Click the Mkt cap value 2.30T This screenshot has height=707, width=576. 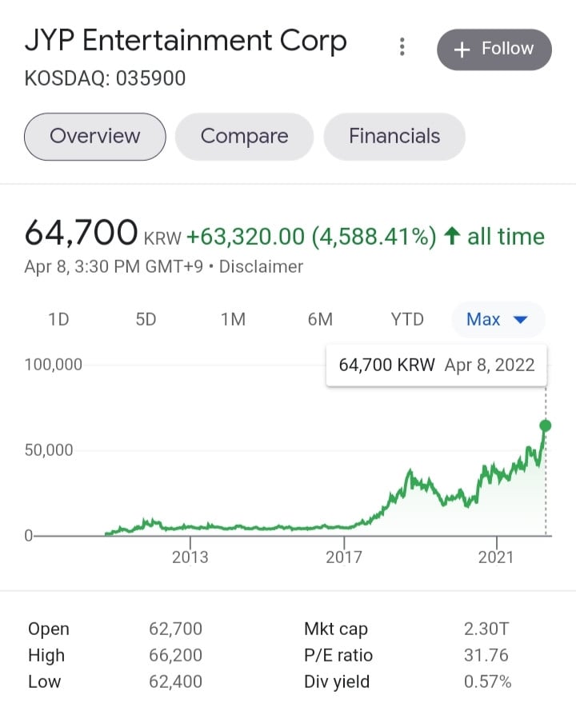486,629
